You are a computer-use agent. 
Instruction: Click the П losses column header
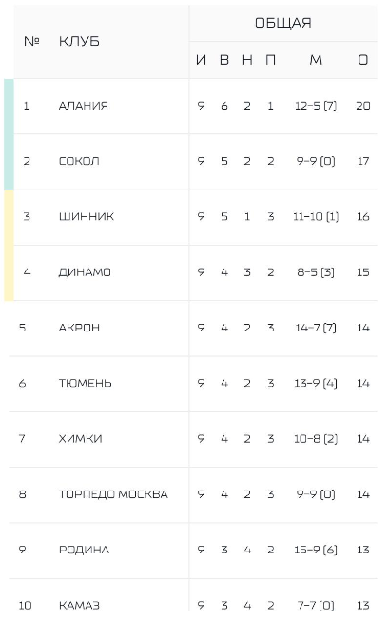tap(270, 60)
